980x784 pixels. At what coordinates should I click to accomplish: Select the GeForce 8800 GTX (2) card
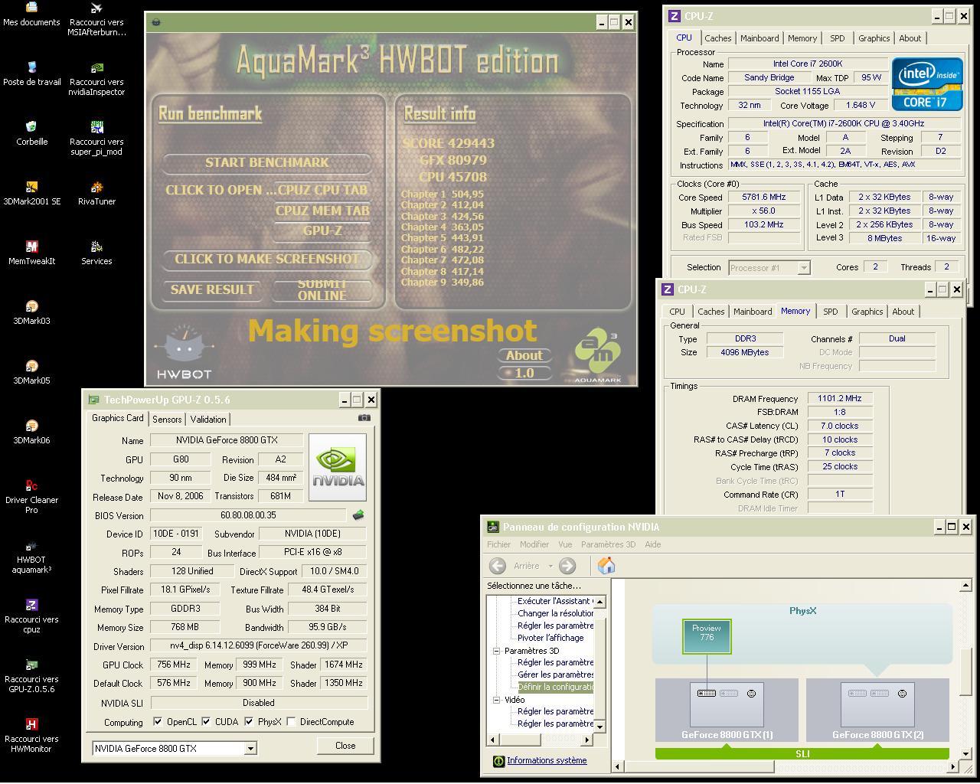(877, 710)
